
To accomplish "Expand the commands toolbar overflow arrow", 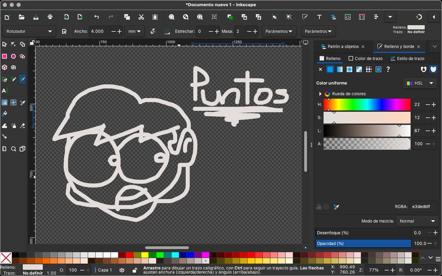I will coord(390,17).
